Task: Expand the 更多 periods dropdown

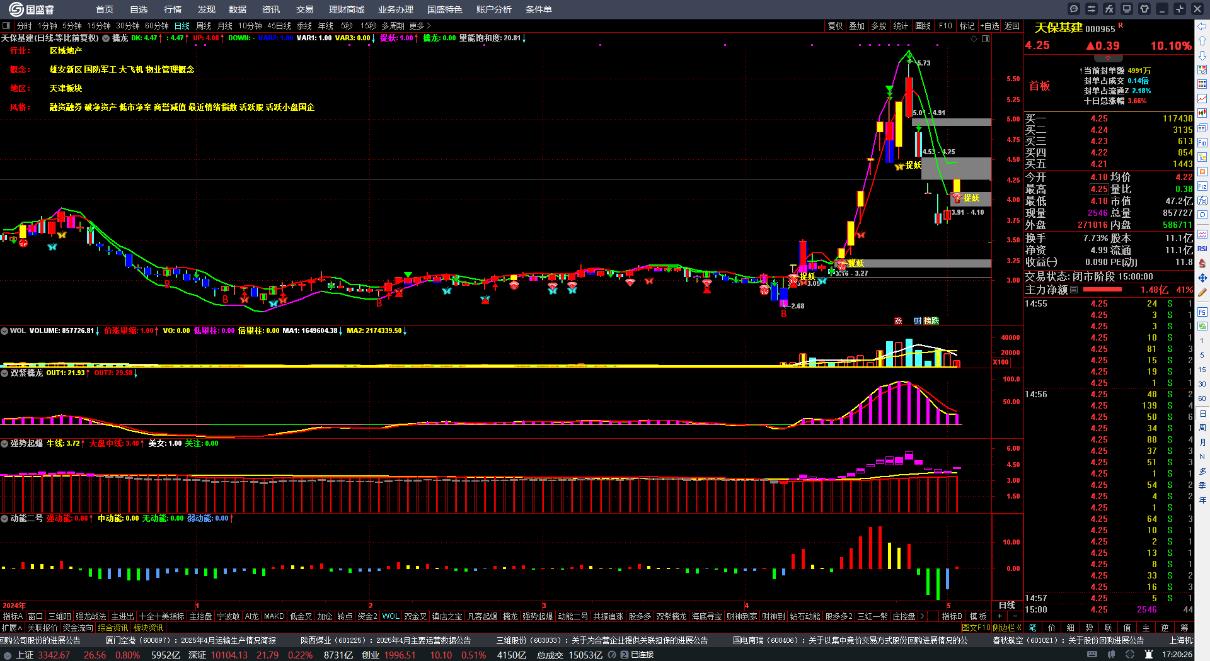Action: click(x=420, y=26)
